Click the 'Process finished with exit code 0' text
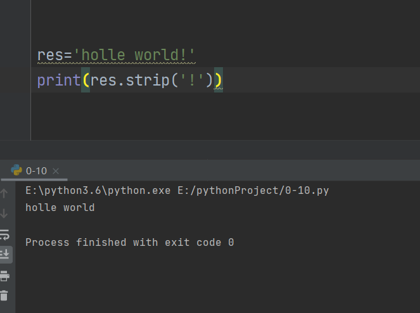Viewport: 420px width, 313px height. coord(129,242)
